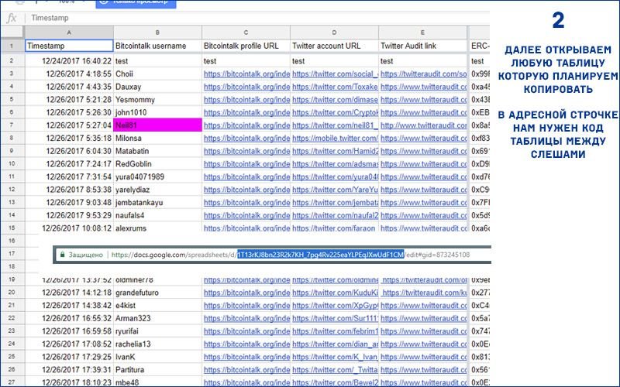Image resolution: width=620 pixels, height=387 pixels.
Task: Open the twitter.com/Toxake link
Action: point(335,87)
